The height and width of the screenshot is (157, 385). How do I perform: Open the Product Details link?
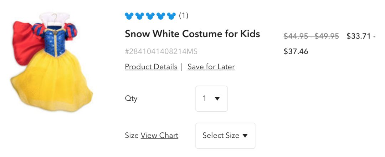[x=151, y=67]
